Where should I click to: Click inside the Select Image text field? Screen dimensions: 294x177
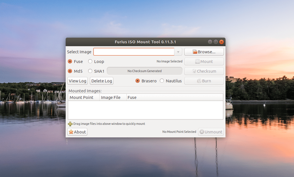pyautogui.click(x=134, y=52)
